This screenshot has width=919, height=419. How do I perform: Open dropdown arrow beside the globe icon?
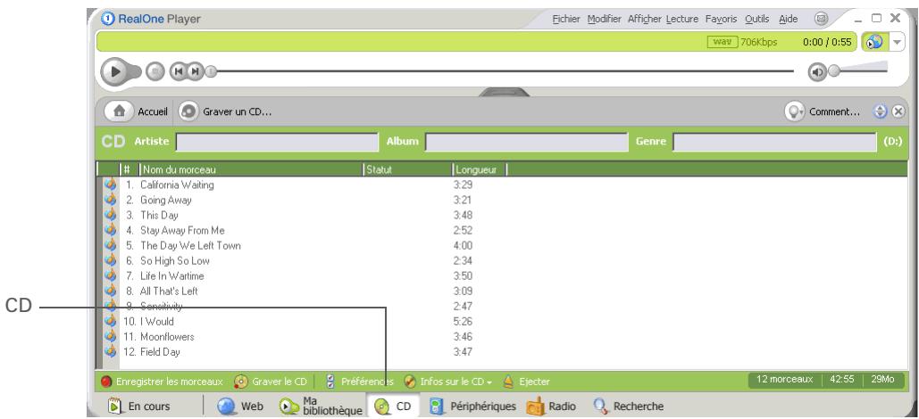click(x=898, y=42)
